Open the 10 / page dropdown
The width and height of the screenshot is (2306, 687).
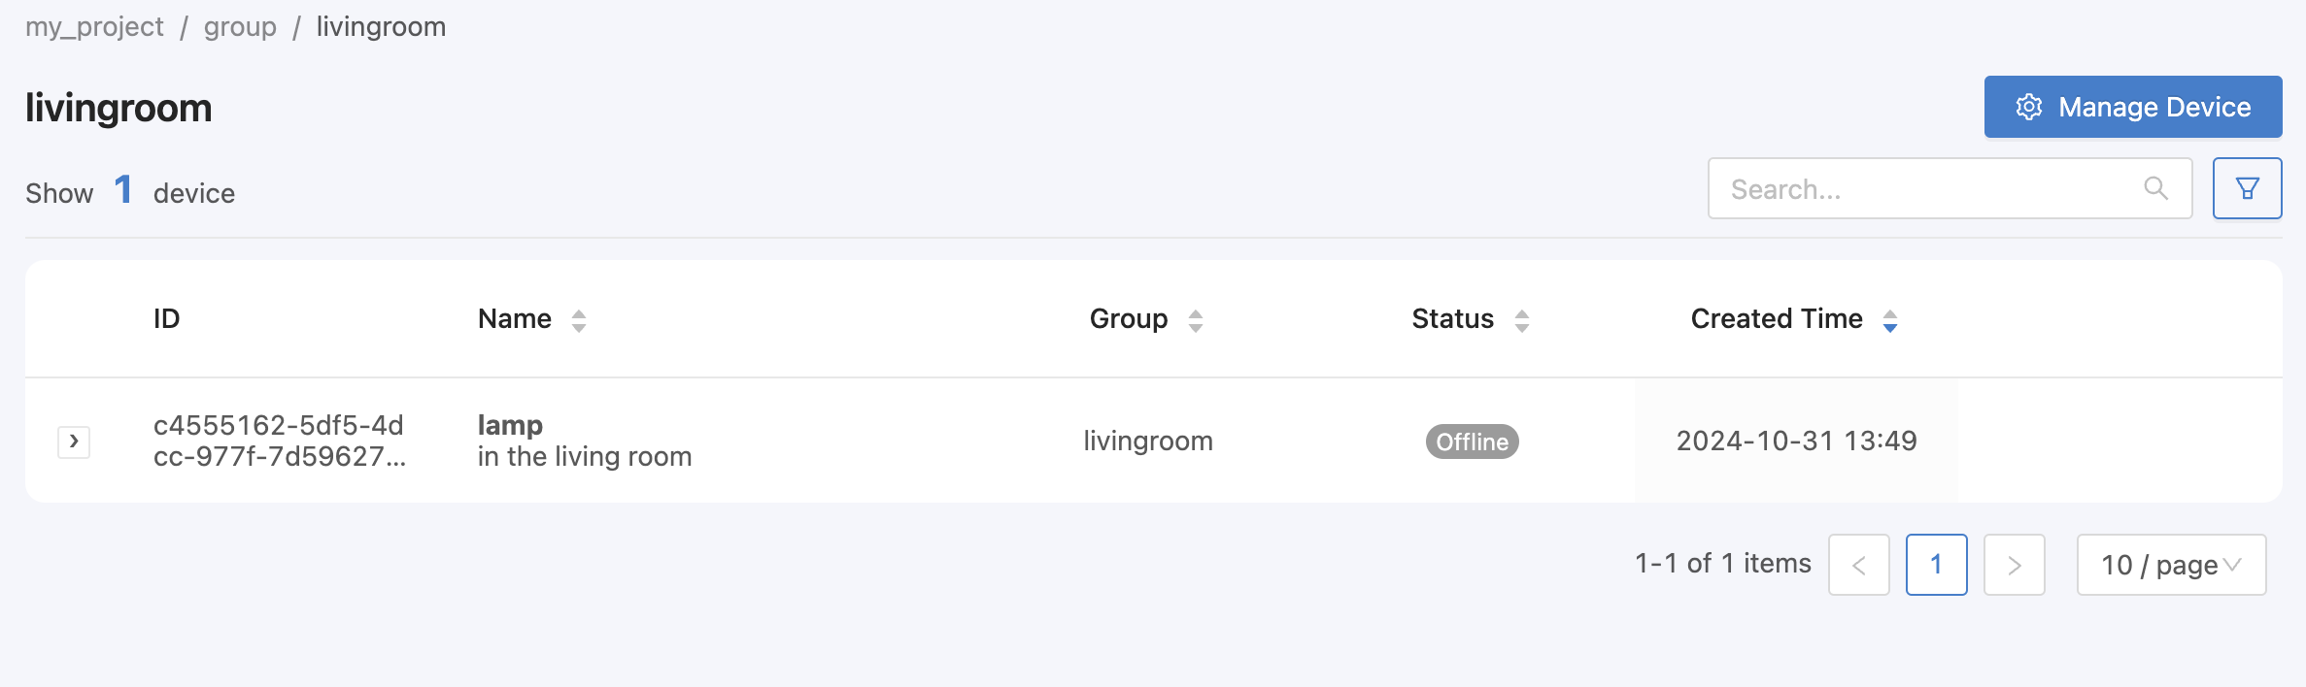click(2171, 565)
